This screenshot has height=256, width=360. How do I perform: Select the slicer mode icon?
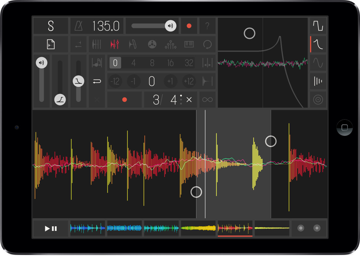96,44
